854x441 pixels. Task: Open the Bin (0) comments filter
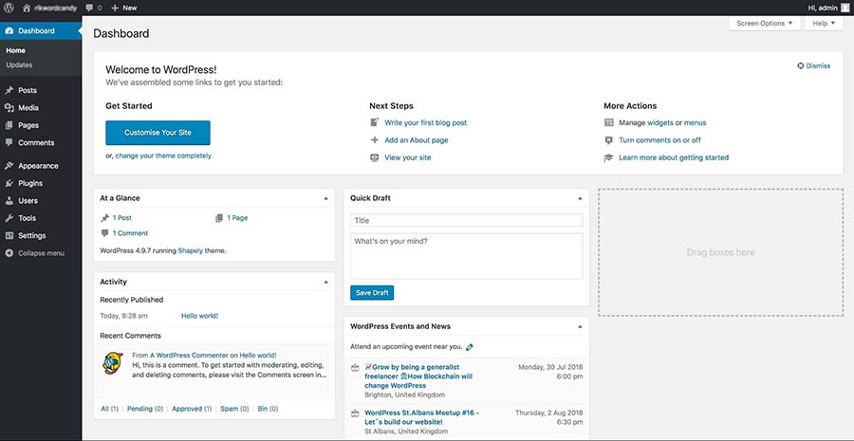click(268, 409)
